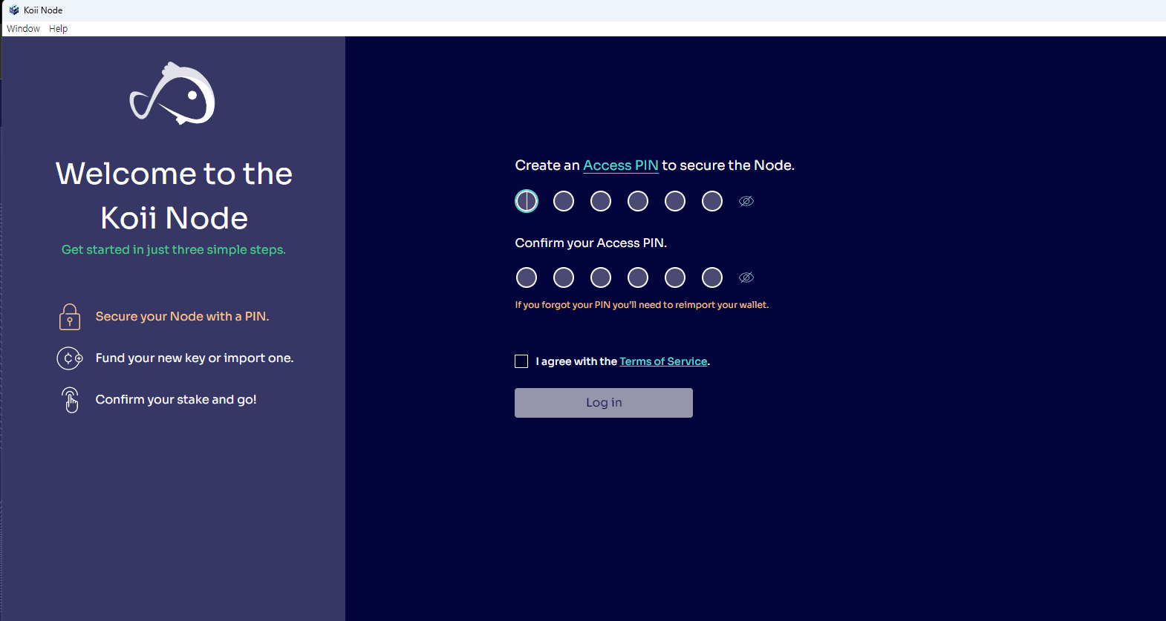The image size is (1166, 621).
Task: Click the 'Confirm your stake and go!' step
Action: click(176, 400)
